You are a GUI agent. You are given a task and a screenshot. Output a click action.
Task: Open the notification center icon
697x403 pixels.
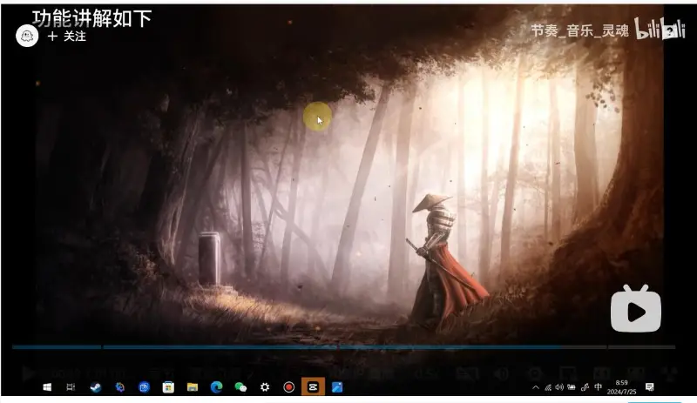click(x=649, y=387)
